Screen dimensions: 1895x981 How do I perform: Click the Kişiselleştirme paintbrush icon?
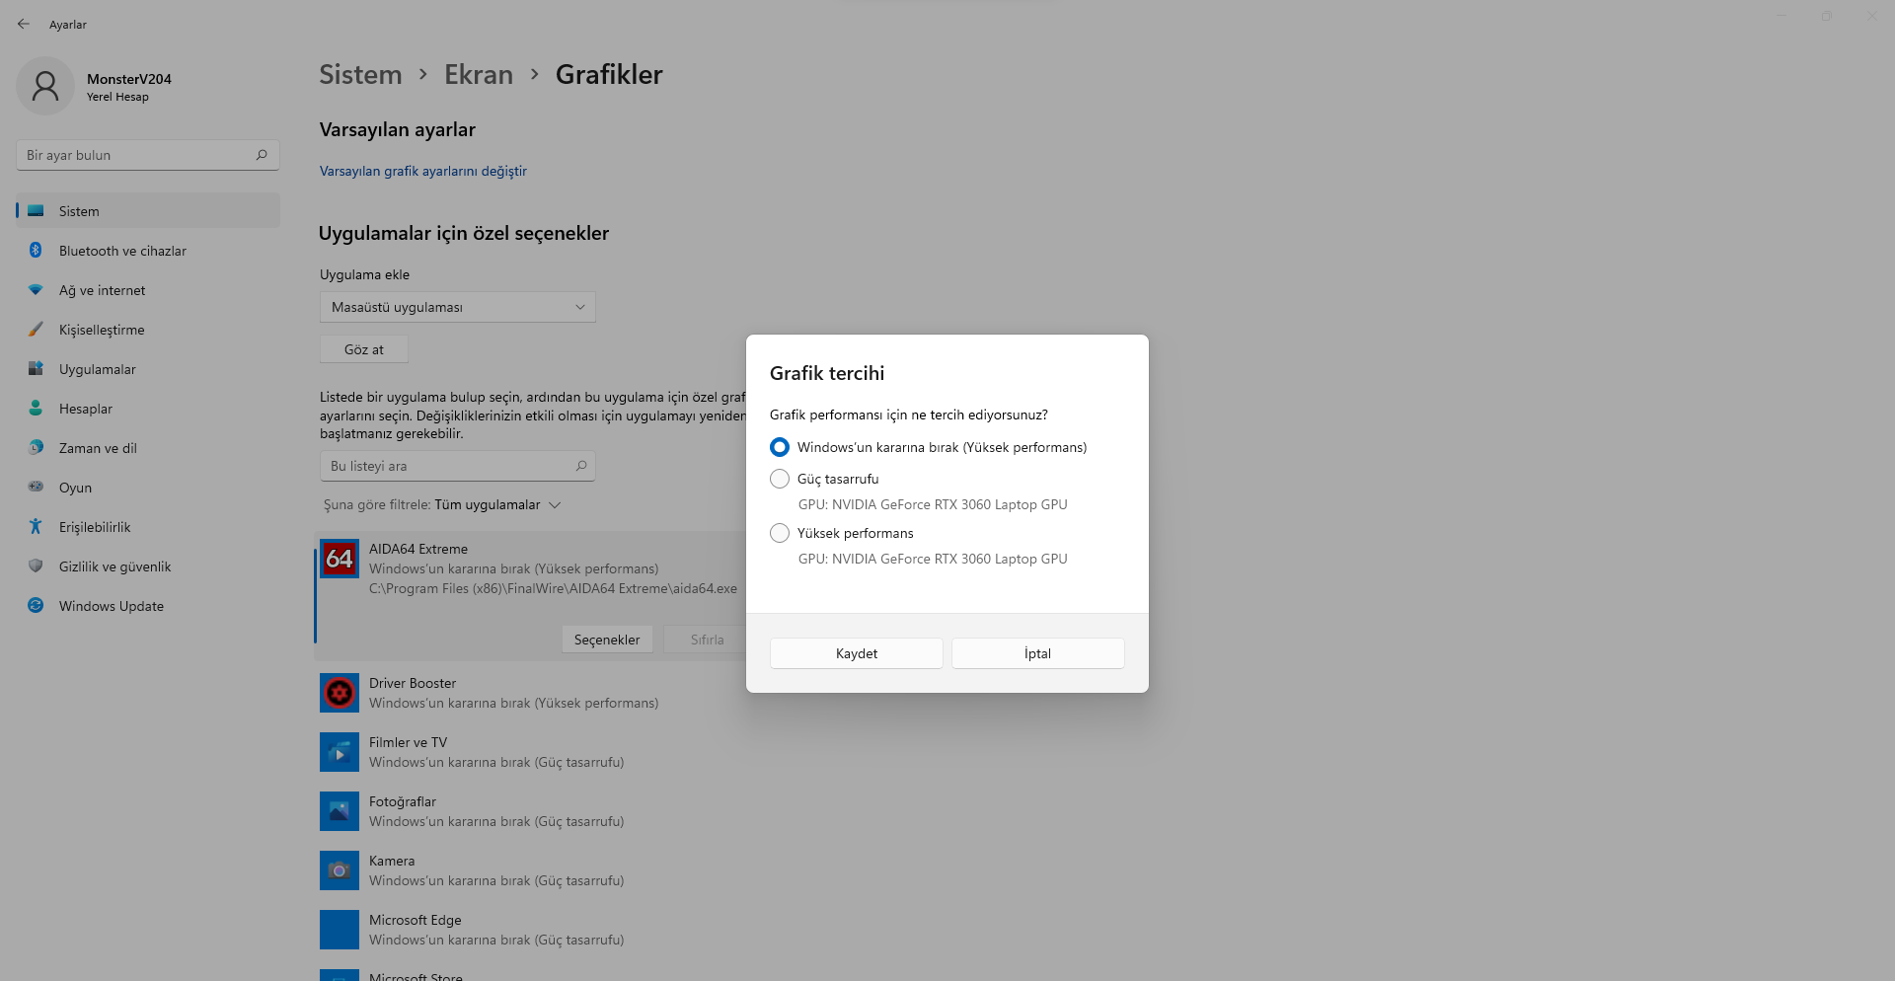tap(36, 330)
